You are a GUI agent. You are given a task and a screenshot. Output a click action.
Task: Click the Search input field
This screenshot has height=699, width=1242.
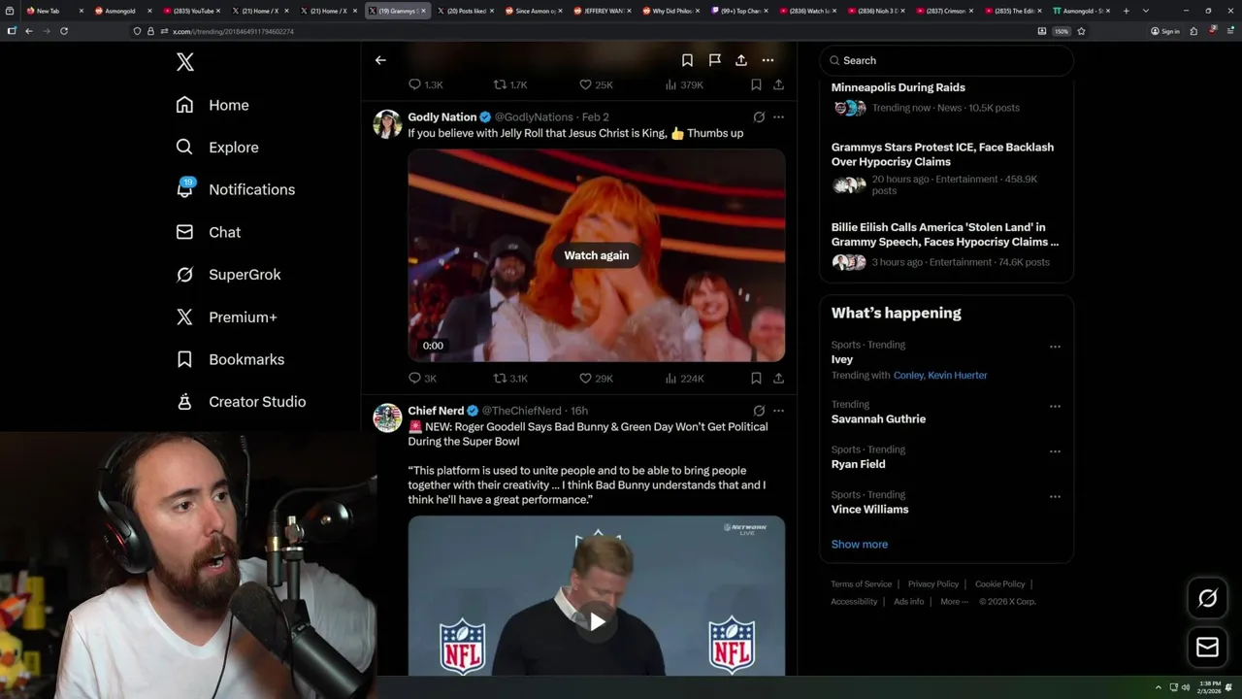click(946, 60)
